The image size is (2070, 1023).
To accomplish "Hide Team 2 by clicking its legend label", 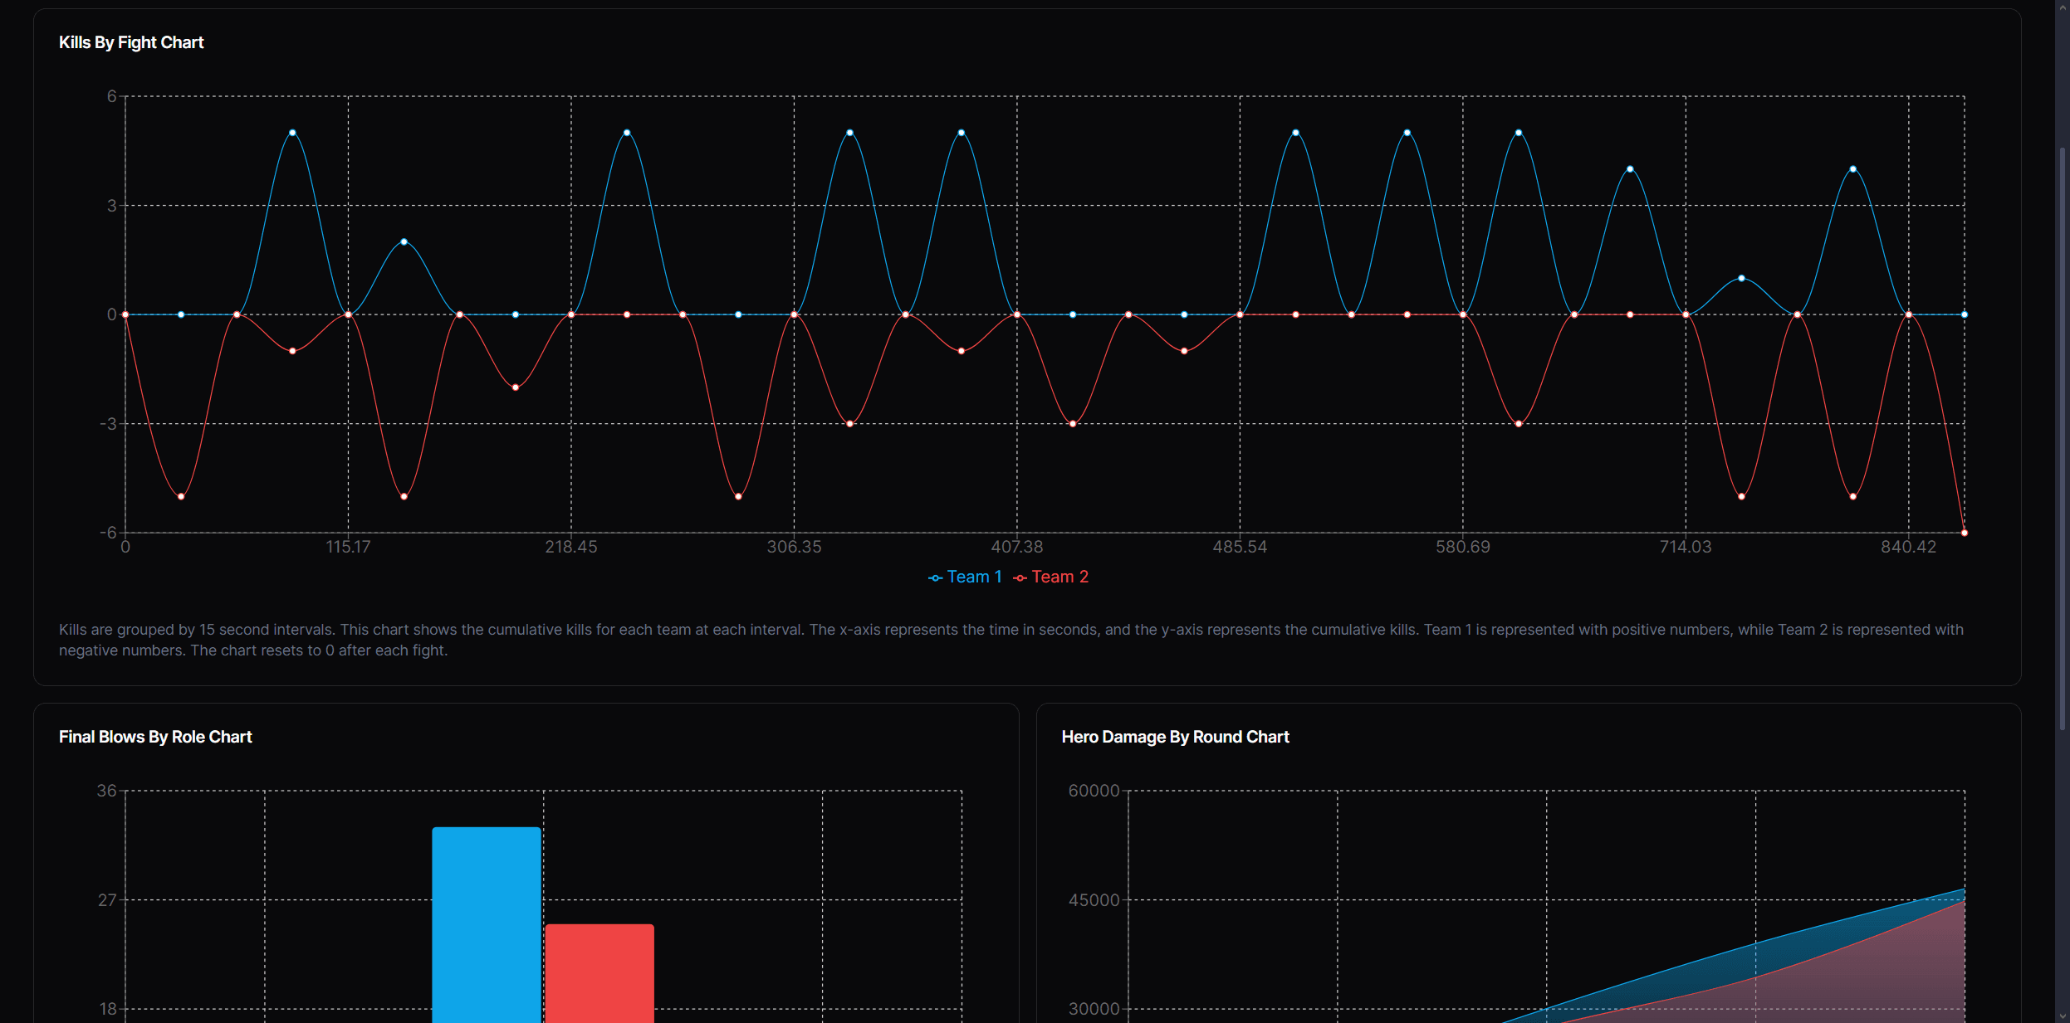I will [x=1060, y=577].
